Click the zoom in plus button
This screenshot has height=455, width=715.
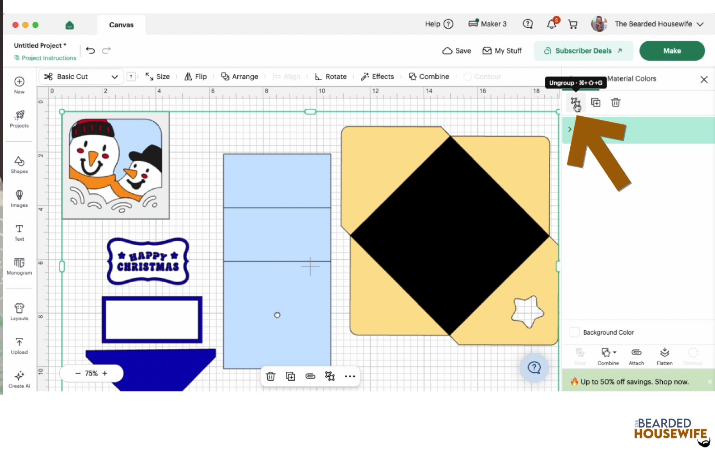tap(105, 373)
